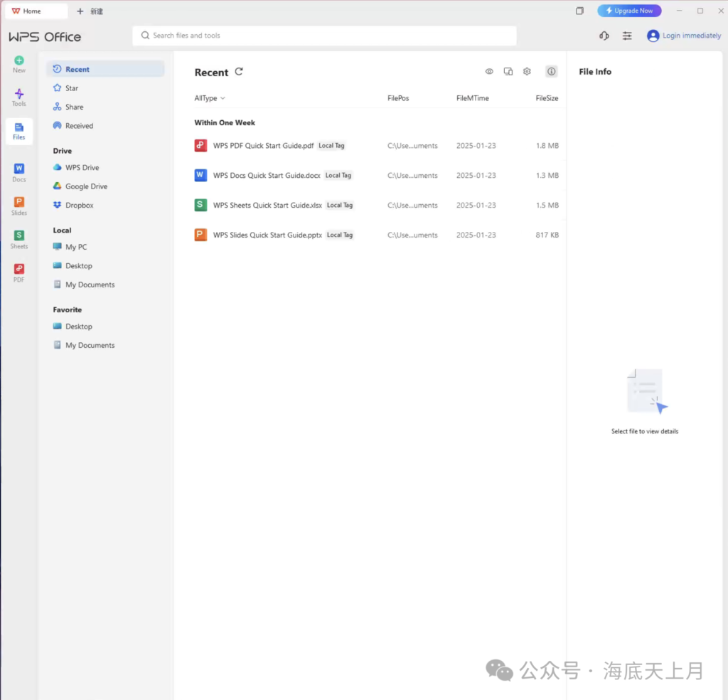The height and width of the screenshot is (700, 728).
Task: Select Recent in the navigation list
Action: pos(105,69)
